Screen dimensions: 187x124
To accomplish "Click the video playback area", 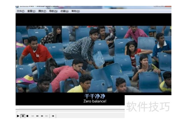I will [x=93, y=59].
